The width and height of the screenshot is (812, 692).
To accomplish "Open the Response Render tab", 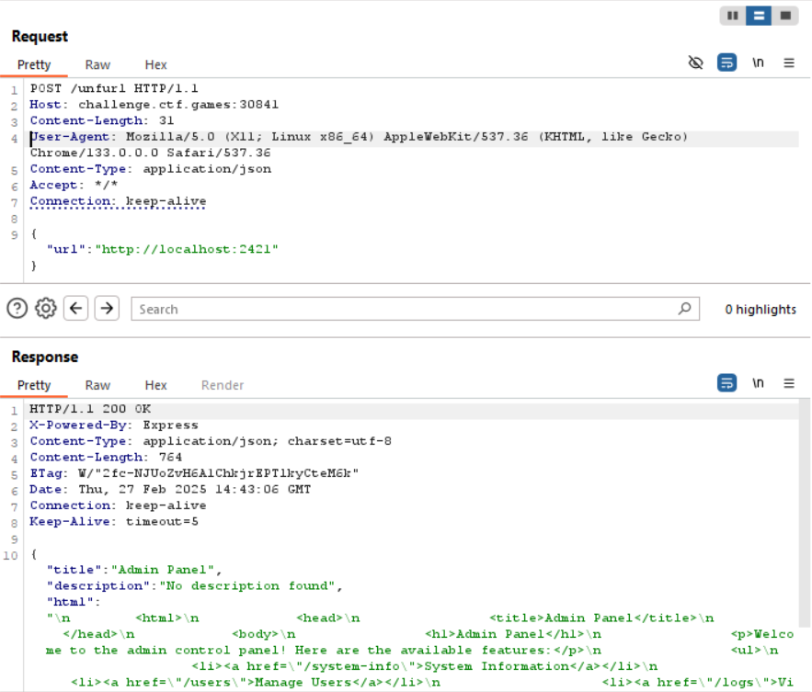I will (x=223, y=385).
